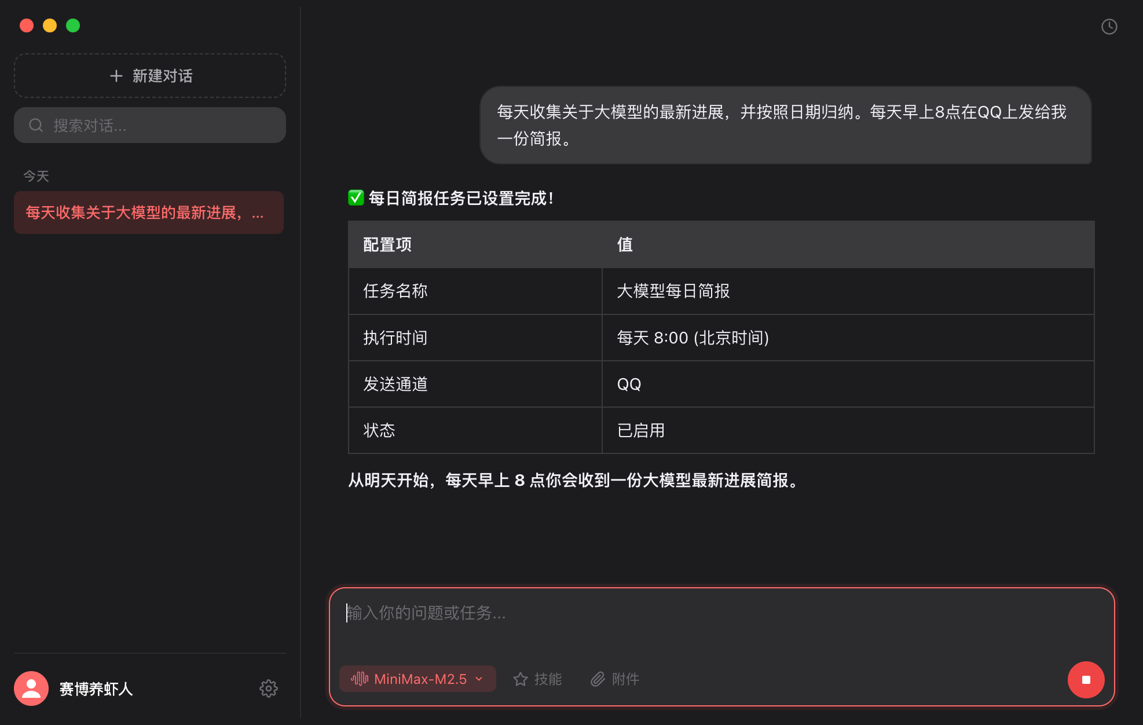The height and width of the screenshot is (725, 1143).
Task: Click the plus icon for new conversation
Action: [117, 76]
